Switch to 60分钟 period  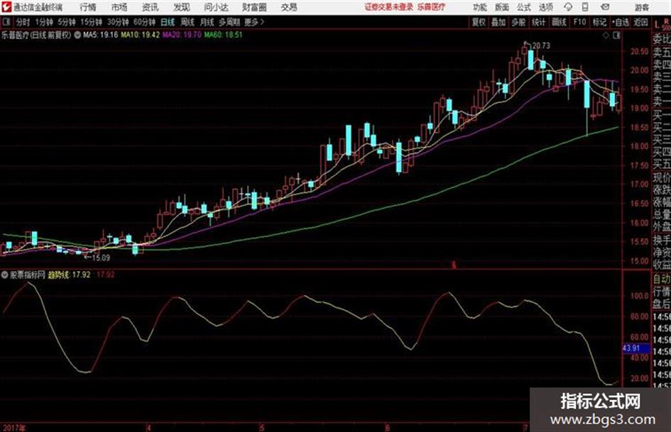coord(144,22)
